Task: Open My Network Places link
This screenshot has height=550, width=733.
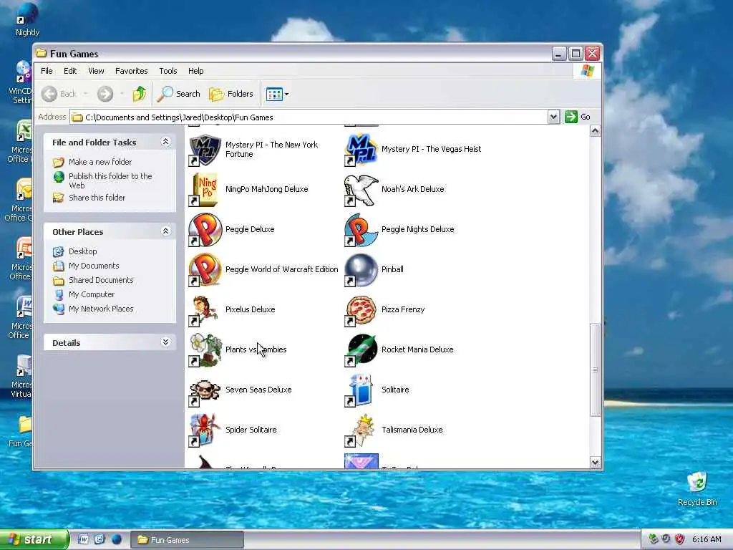Action: click(101, 309)
